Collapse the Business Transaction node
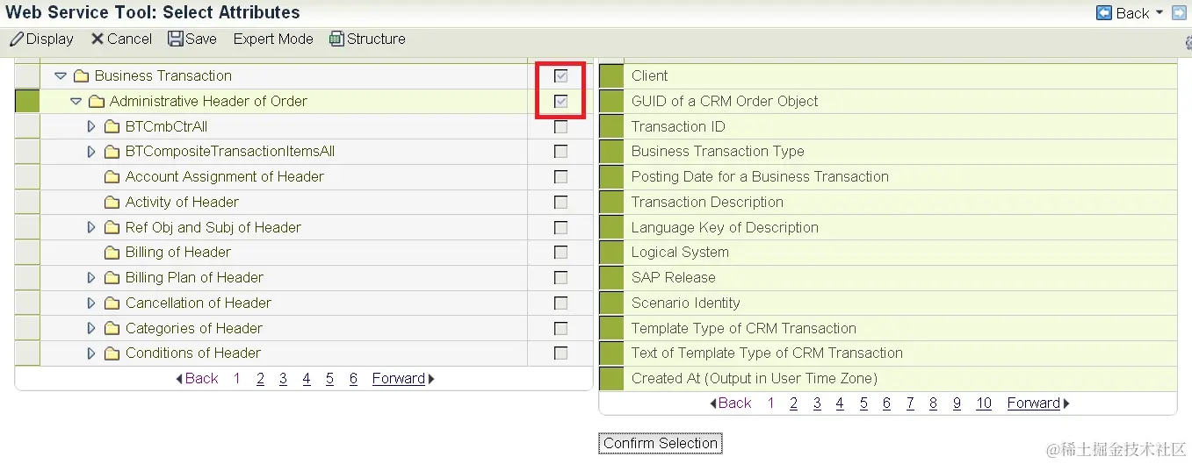 [x=61, y=76]
